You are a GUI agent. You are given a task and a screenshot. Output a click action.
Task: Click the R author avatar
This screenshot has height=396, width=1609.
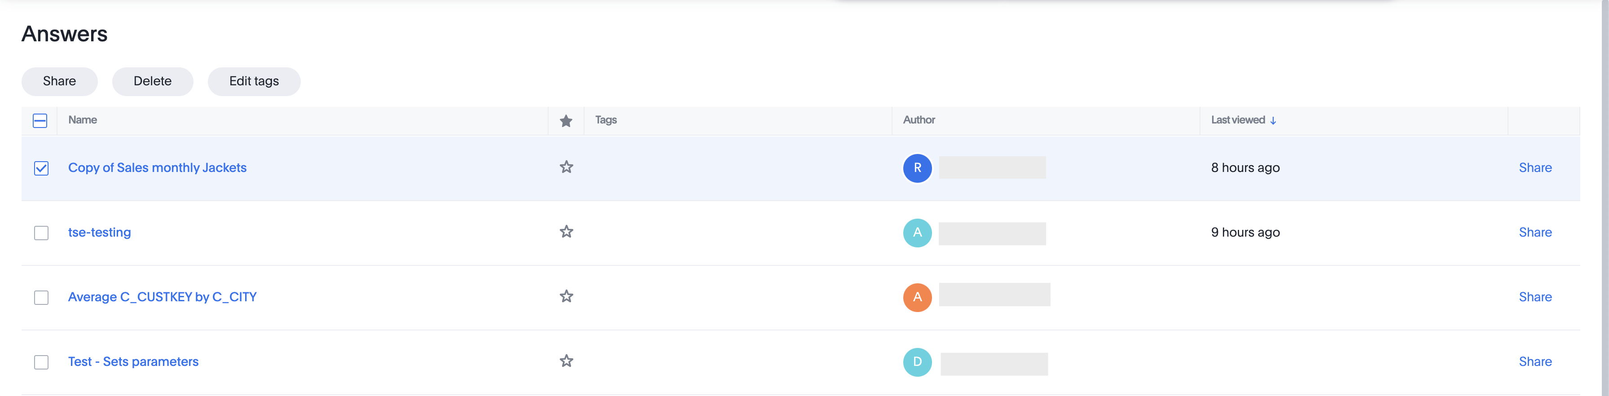tap(917, 168)
